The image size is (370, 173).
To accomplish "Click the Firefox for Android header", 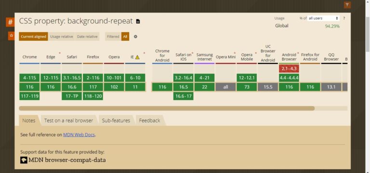I will coord(310,57).
